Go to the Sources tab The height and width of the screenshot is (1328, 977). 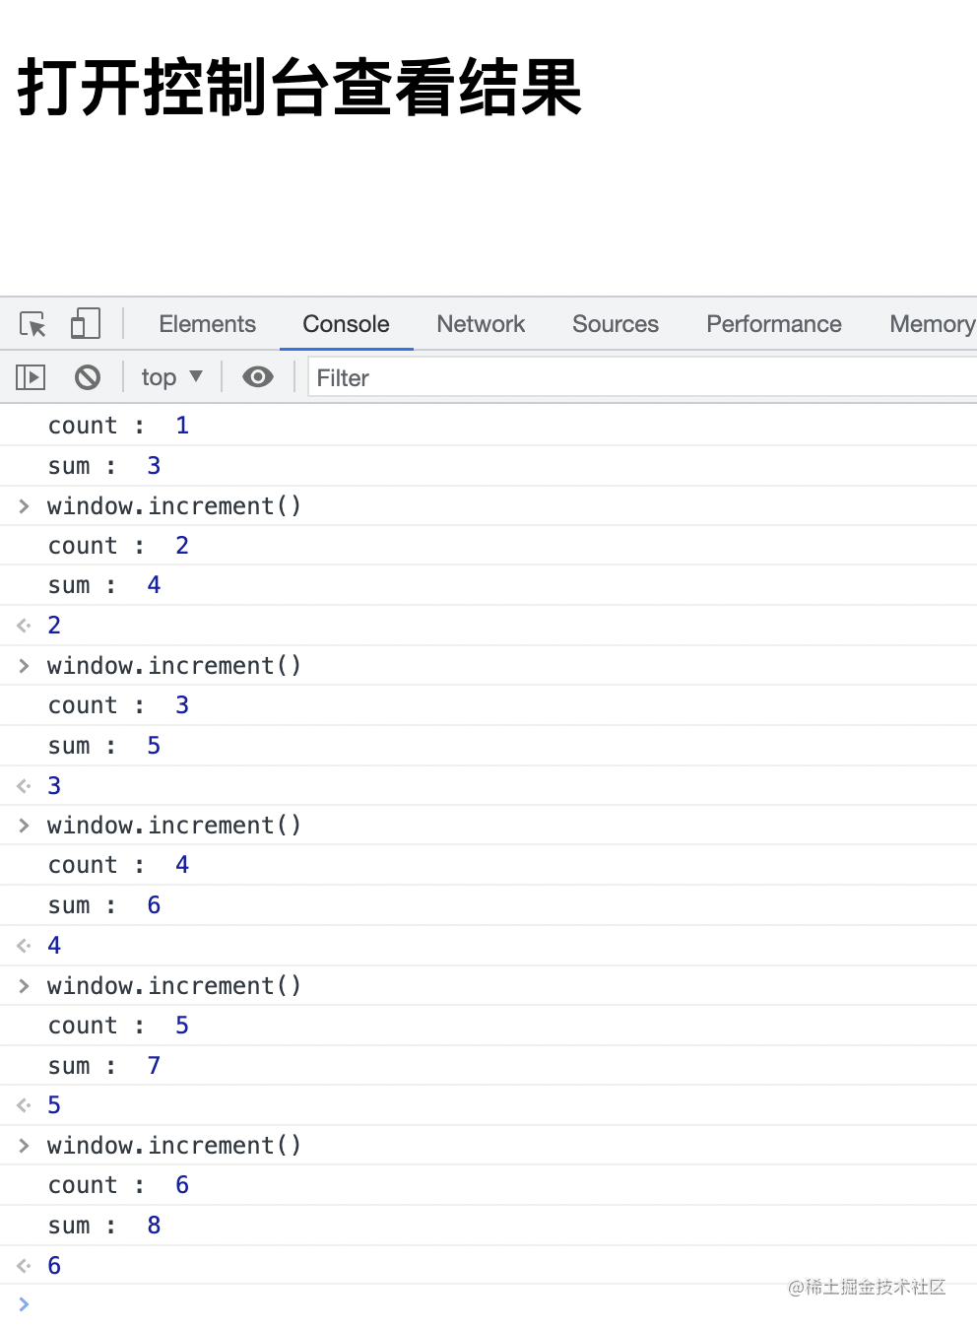click(616, 324)
